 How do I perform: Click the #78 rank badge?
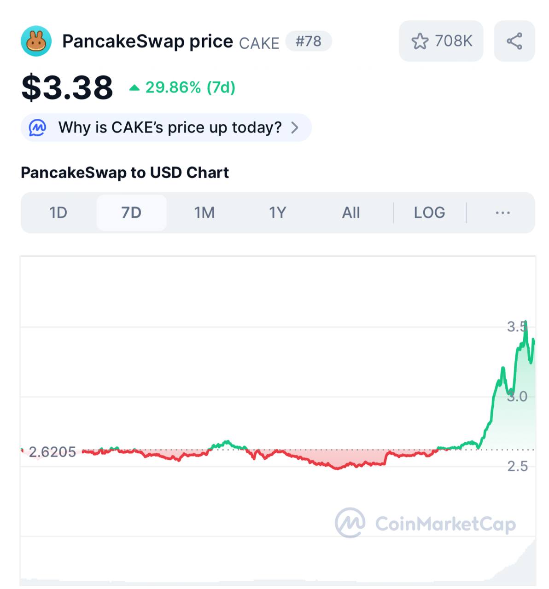[308, 41]
